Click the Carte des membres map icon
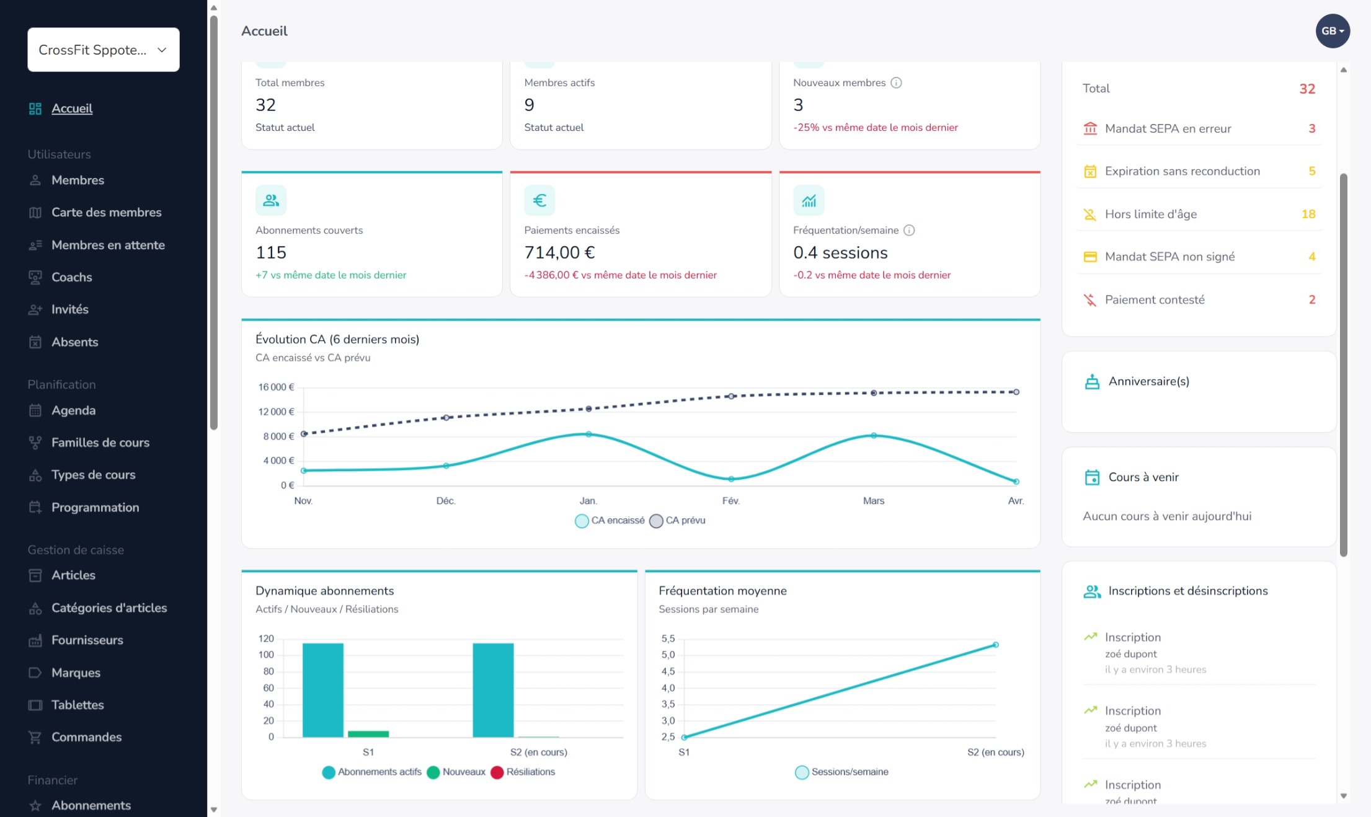This screenshot has width=1371, height=817. click(35, 213)
